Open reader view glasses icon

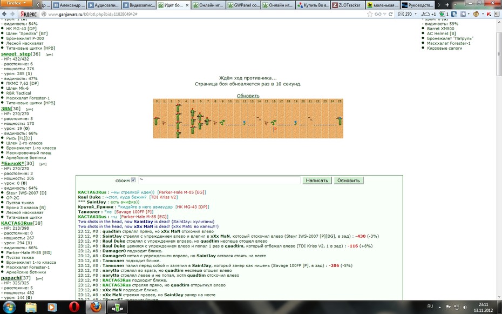[378, 14]
